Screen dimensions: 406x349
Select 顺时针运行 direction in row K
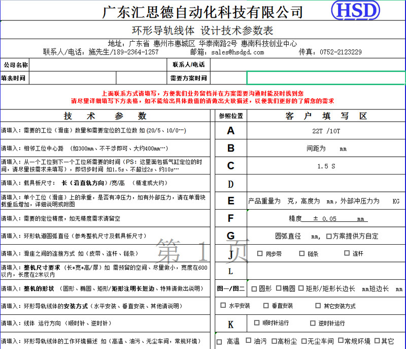pyautogui.click(x=256, y=323)
